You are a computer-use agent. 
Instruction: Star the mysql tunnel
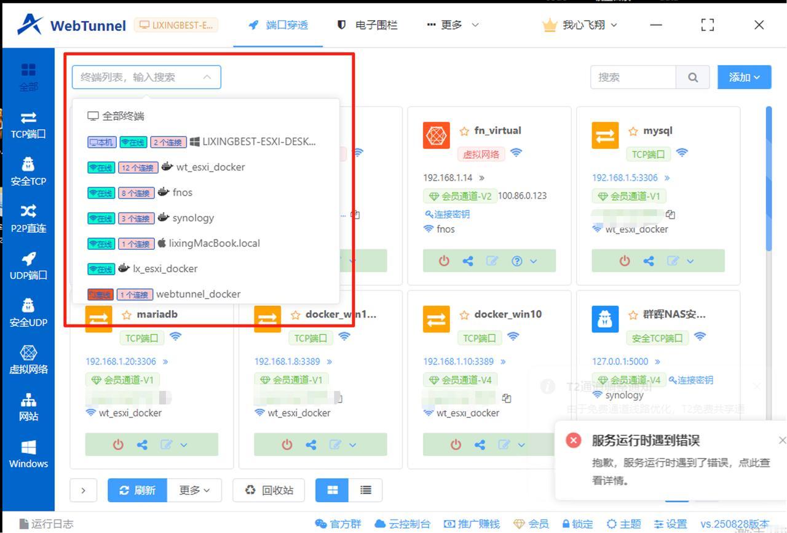(633, 131)
